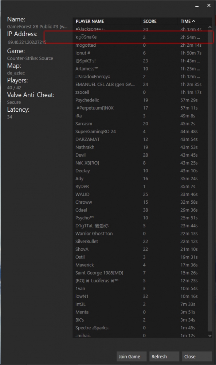Select the D1g1TaL player row
This screenshot has height=365, width=216.
(140, 226)
